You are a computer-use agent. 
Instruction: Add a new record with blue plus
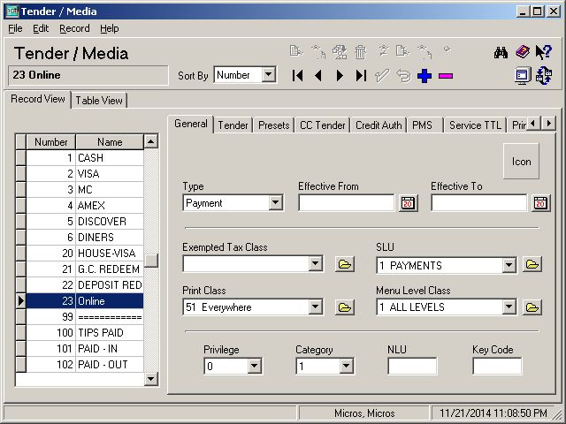click(x=424, y=76)
